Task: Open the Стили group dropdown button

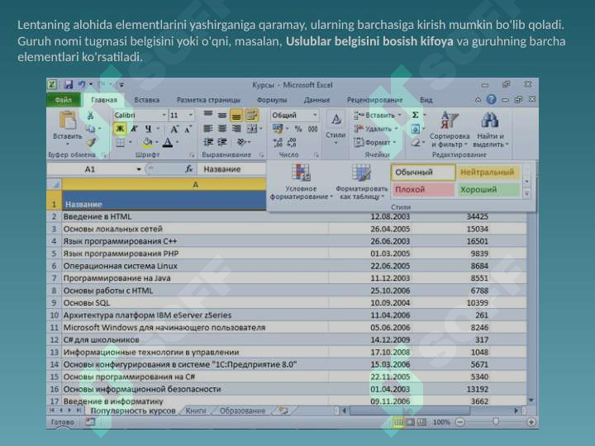Action: point(336,127)
